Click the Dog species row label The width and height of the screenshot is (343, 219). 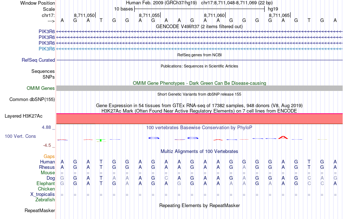[x=51, y=178]
